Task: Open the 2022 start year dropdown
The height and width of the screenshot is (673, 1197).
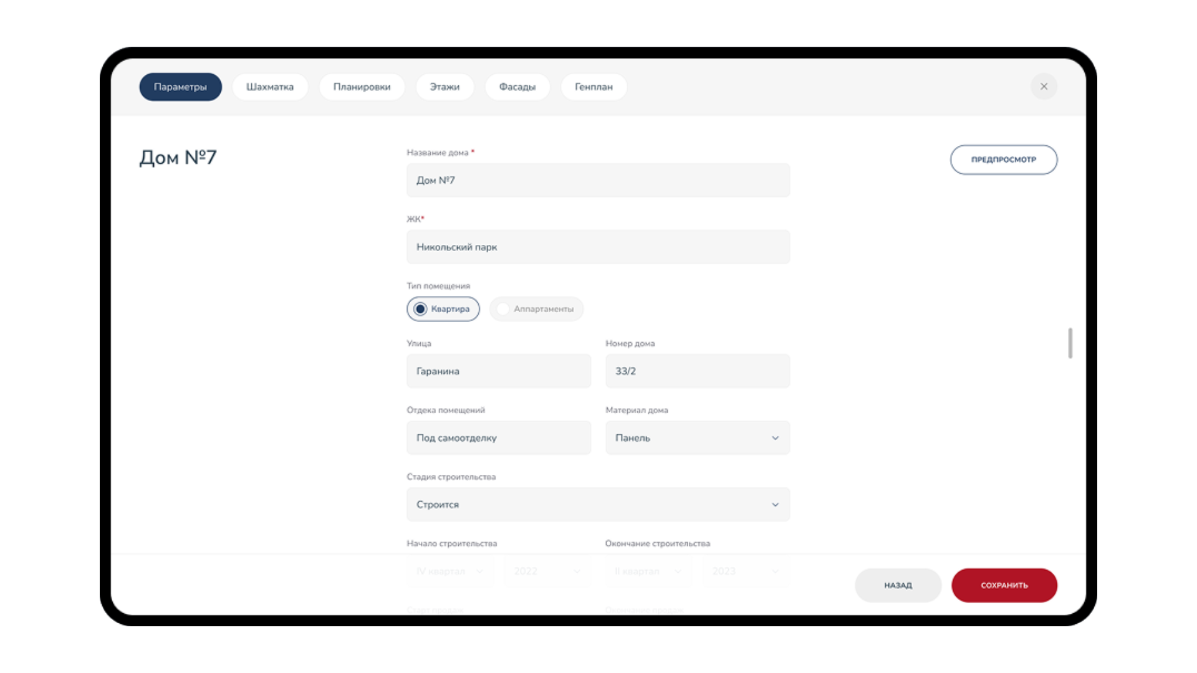Action: [x=547, y=571]
